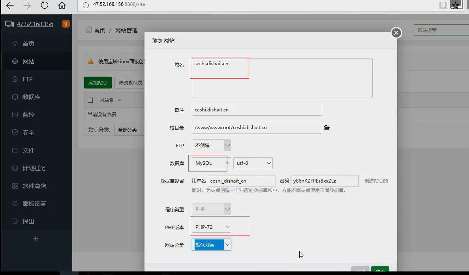The height and width of the screenshot is (275, 469).
Task: Click the 47.52.168.156 server link
Action: [x=35, y=24]
